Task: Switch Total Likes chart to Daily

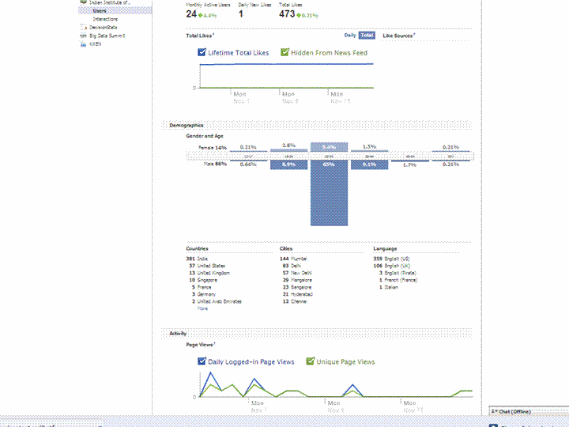Action: coord(349,36)
